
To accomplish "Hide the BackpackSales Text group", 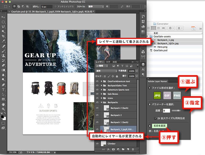I will (97, 85).
